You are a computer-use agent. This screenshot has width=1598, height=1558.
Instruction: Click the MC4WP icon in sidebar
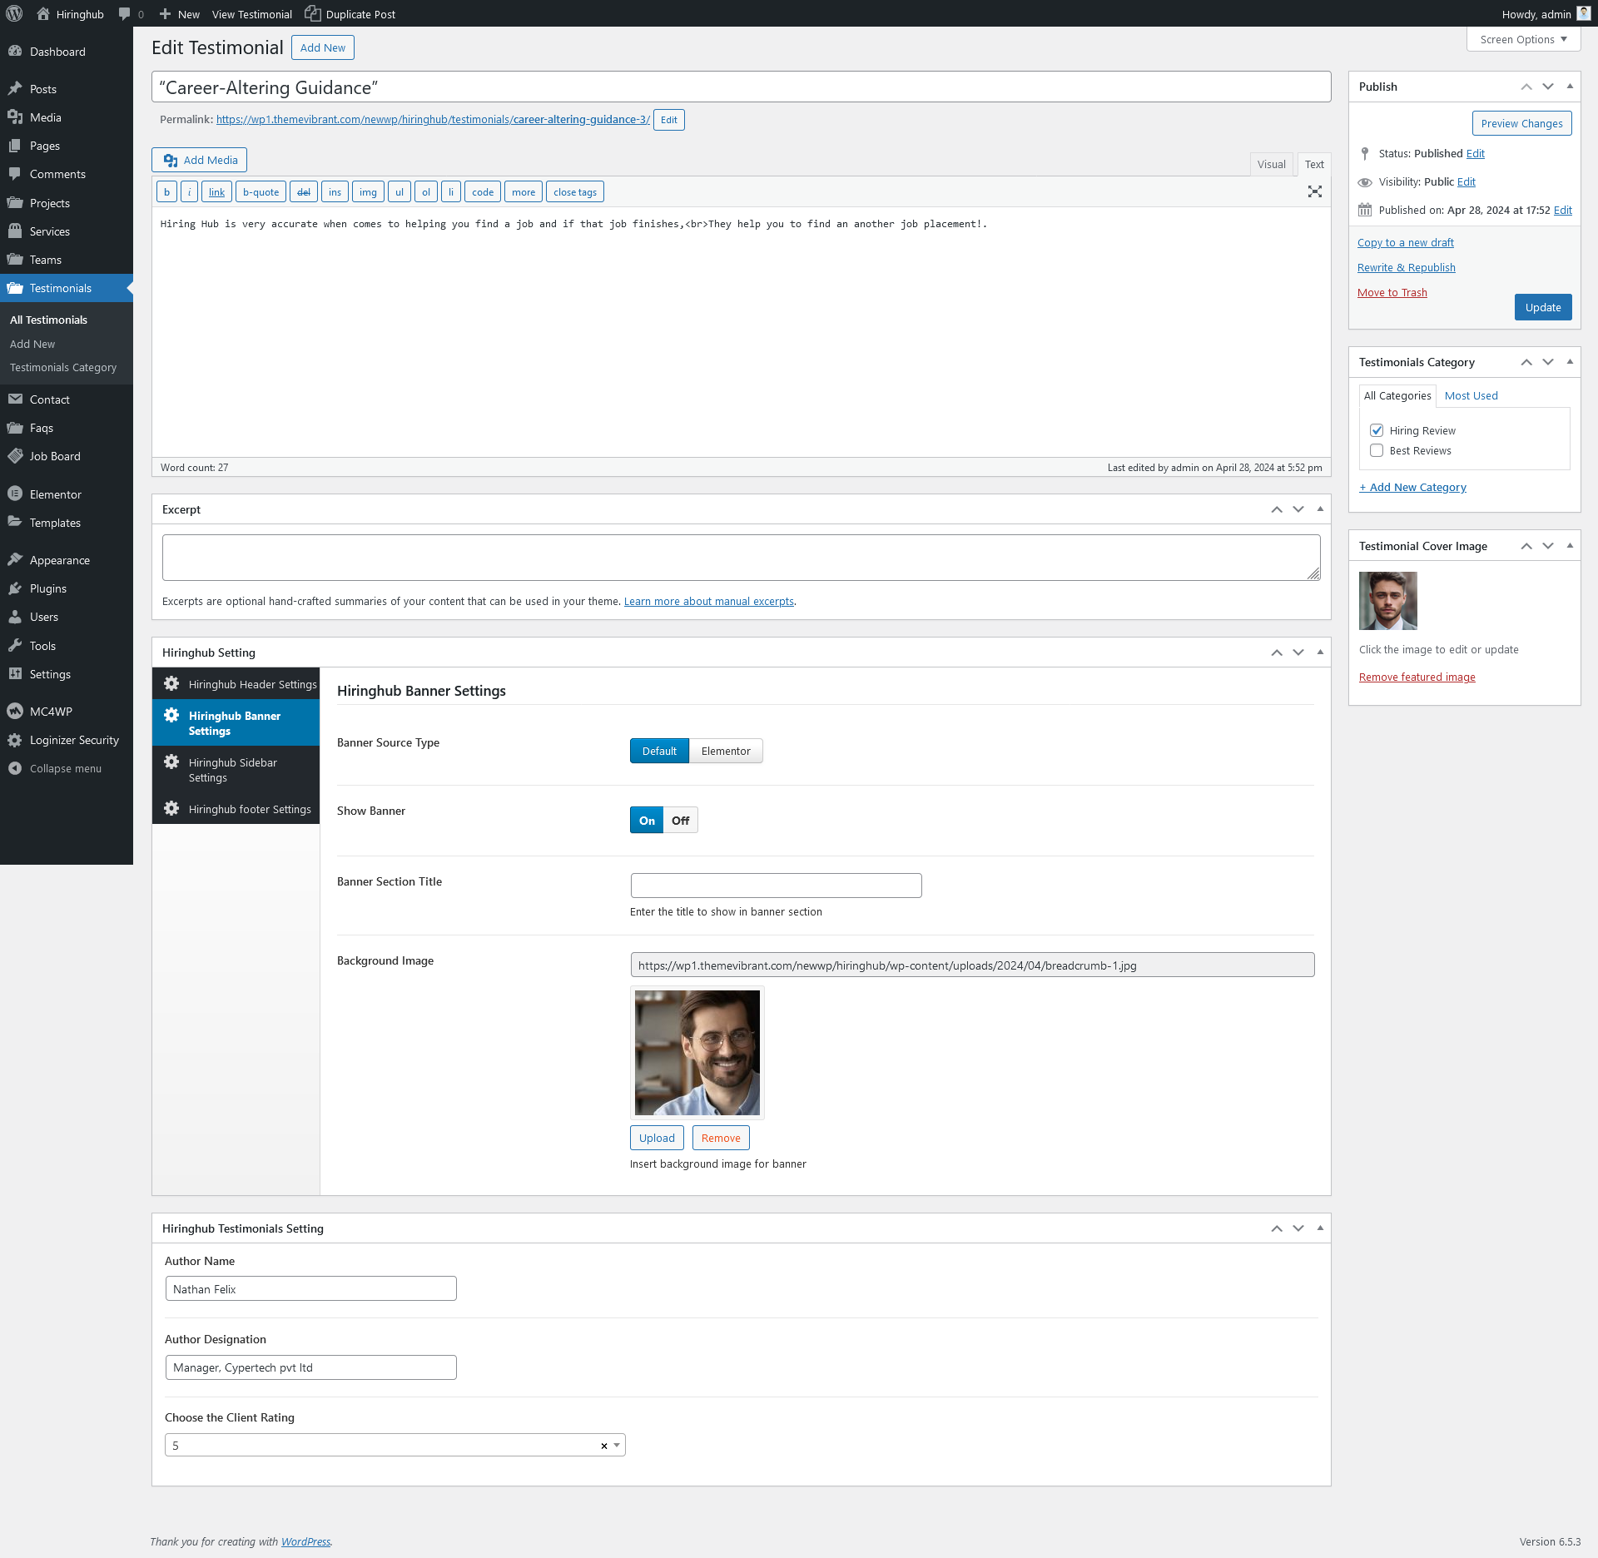(15, 712)
